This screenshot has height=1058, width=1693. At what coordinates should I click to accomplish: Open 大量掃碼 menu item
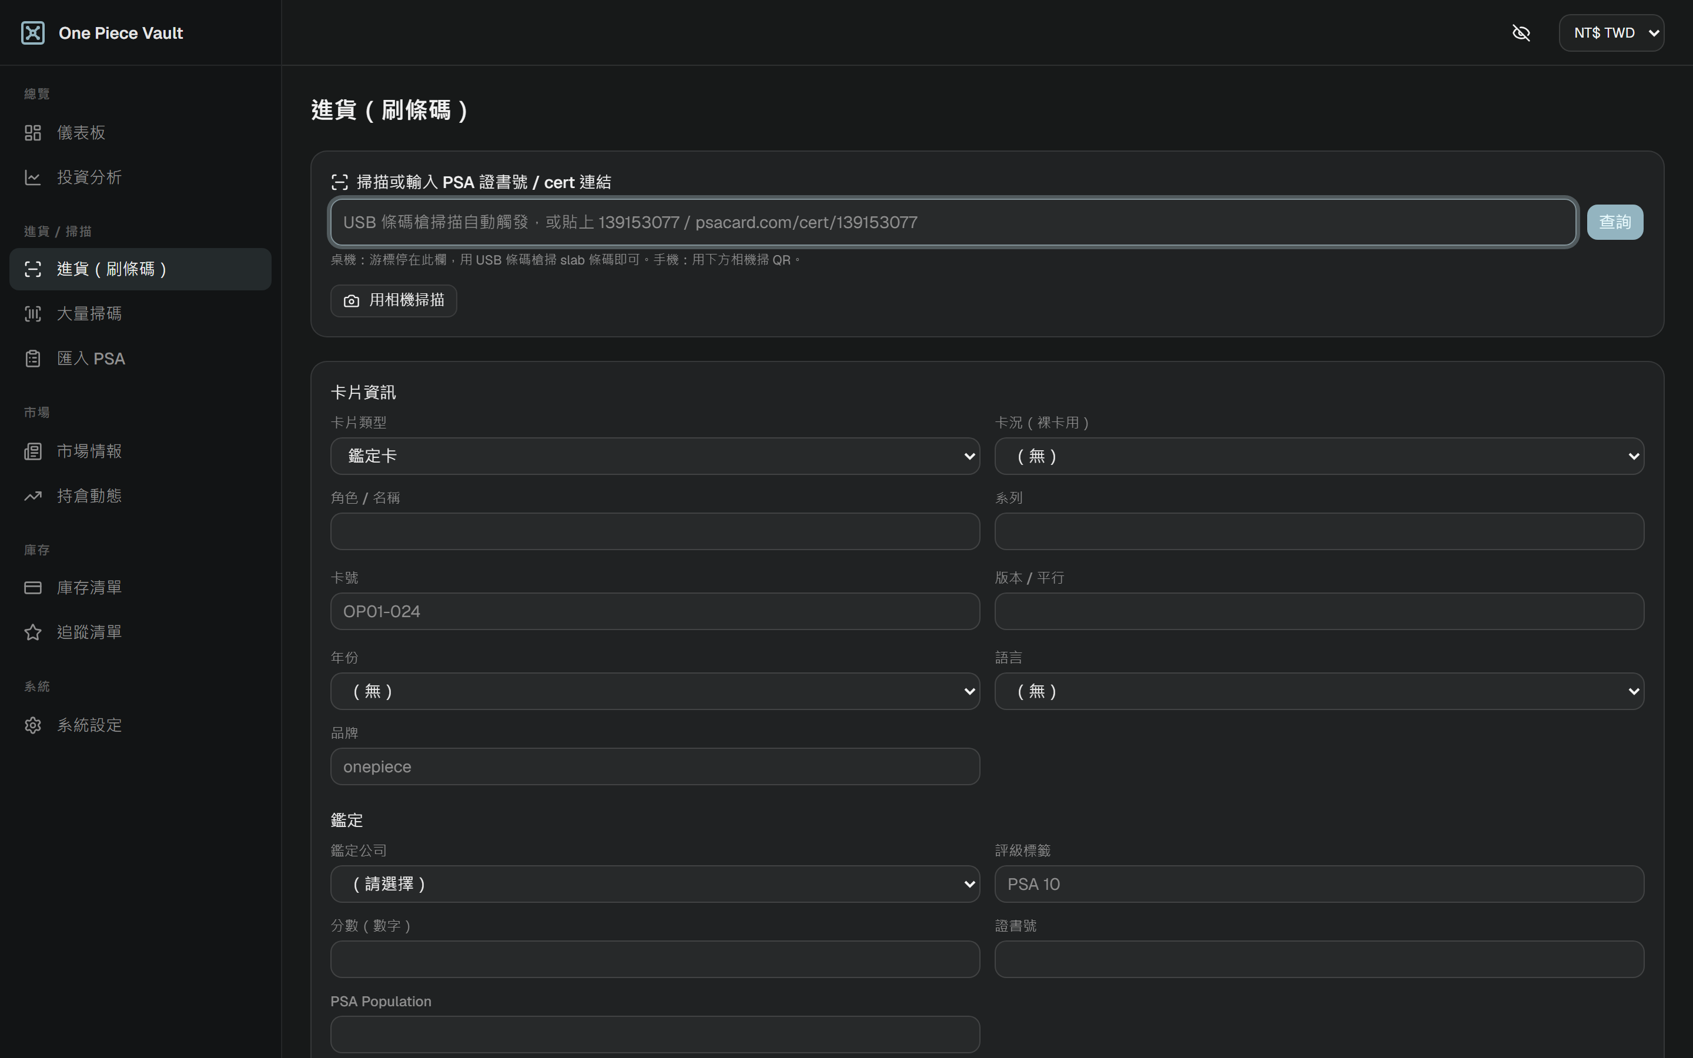[140, 314]
